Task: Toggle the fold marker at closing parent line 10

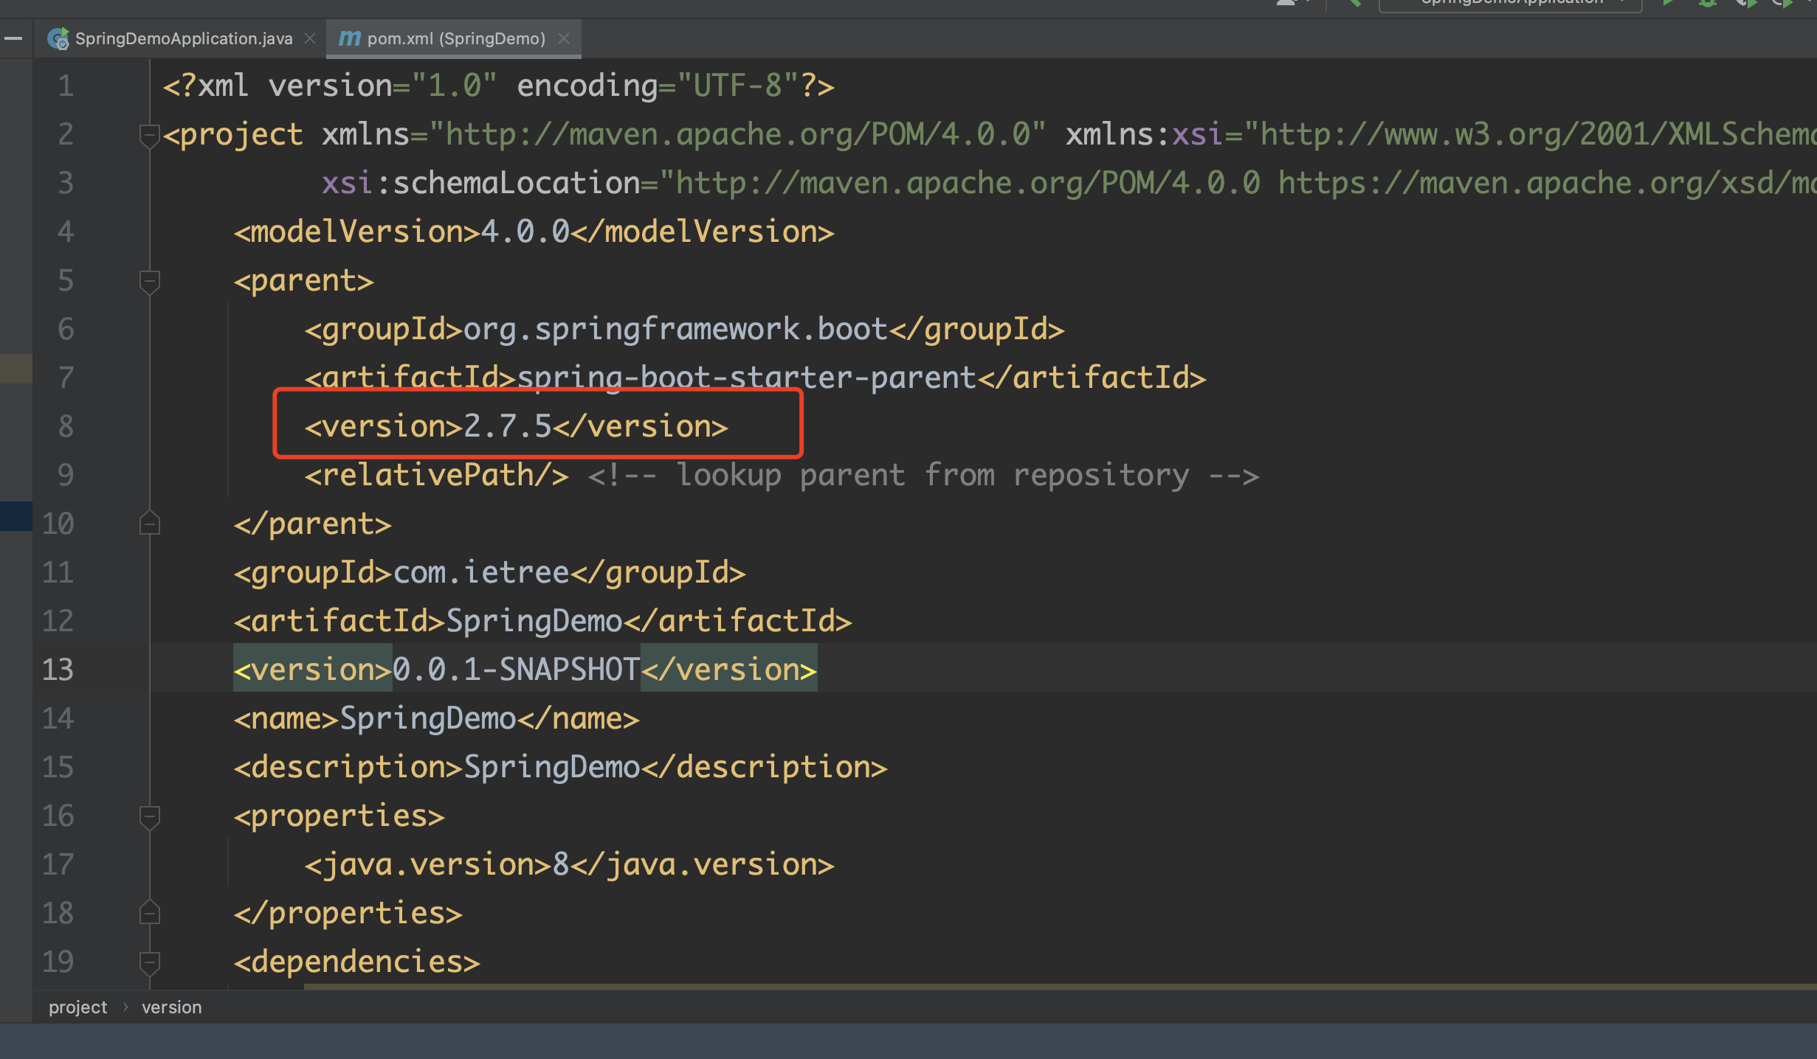Action: pyautogui.click(x=150, y=524)
